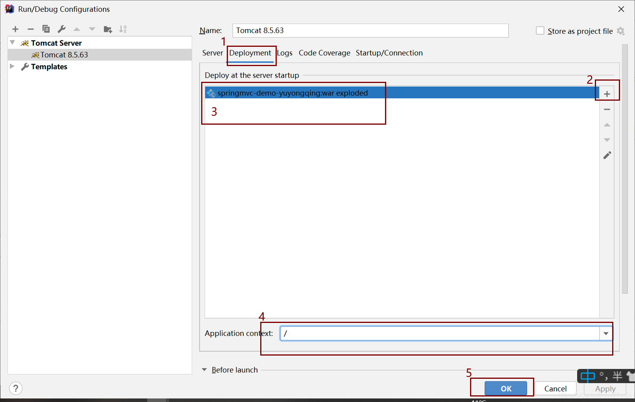635x402 pixels.
Task: Select springmvc-demo-yuyongqing:war exploded artifact
Action: coord(402,93)
